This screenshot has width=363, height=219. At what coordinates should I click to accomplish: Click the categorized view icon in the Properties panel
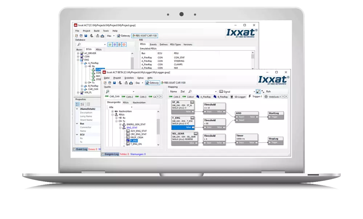pos(78,104)
